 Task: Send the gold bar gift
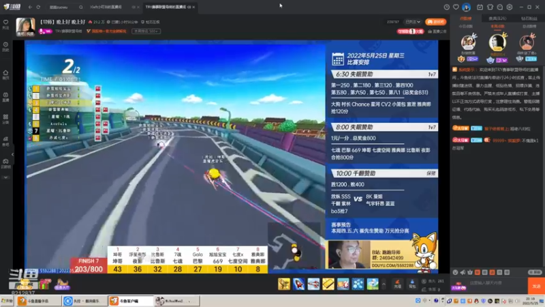pos(328,284)
